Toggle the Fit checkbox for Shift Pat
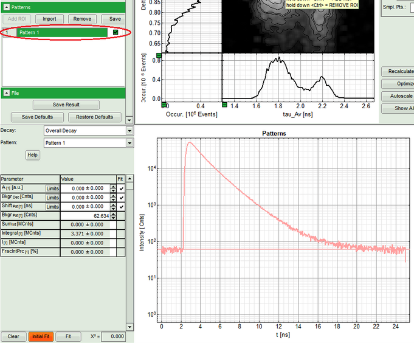 pos(121,207)
